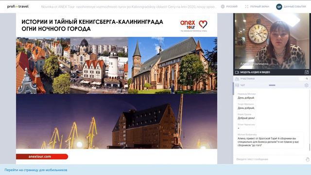Click the Anex Tour logo on slide
311x175 pixels.
194,26
